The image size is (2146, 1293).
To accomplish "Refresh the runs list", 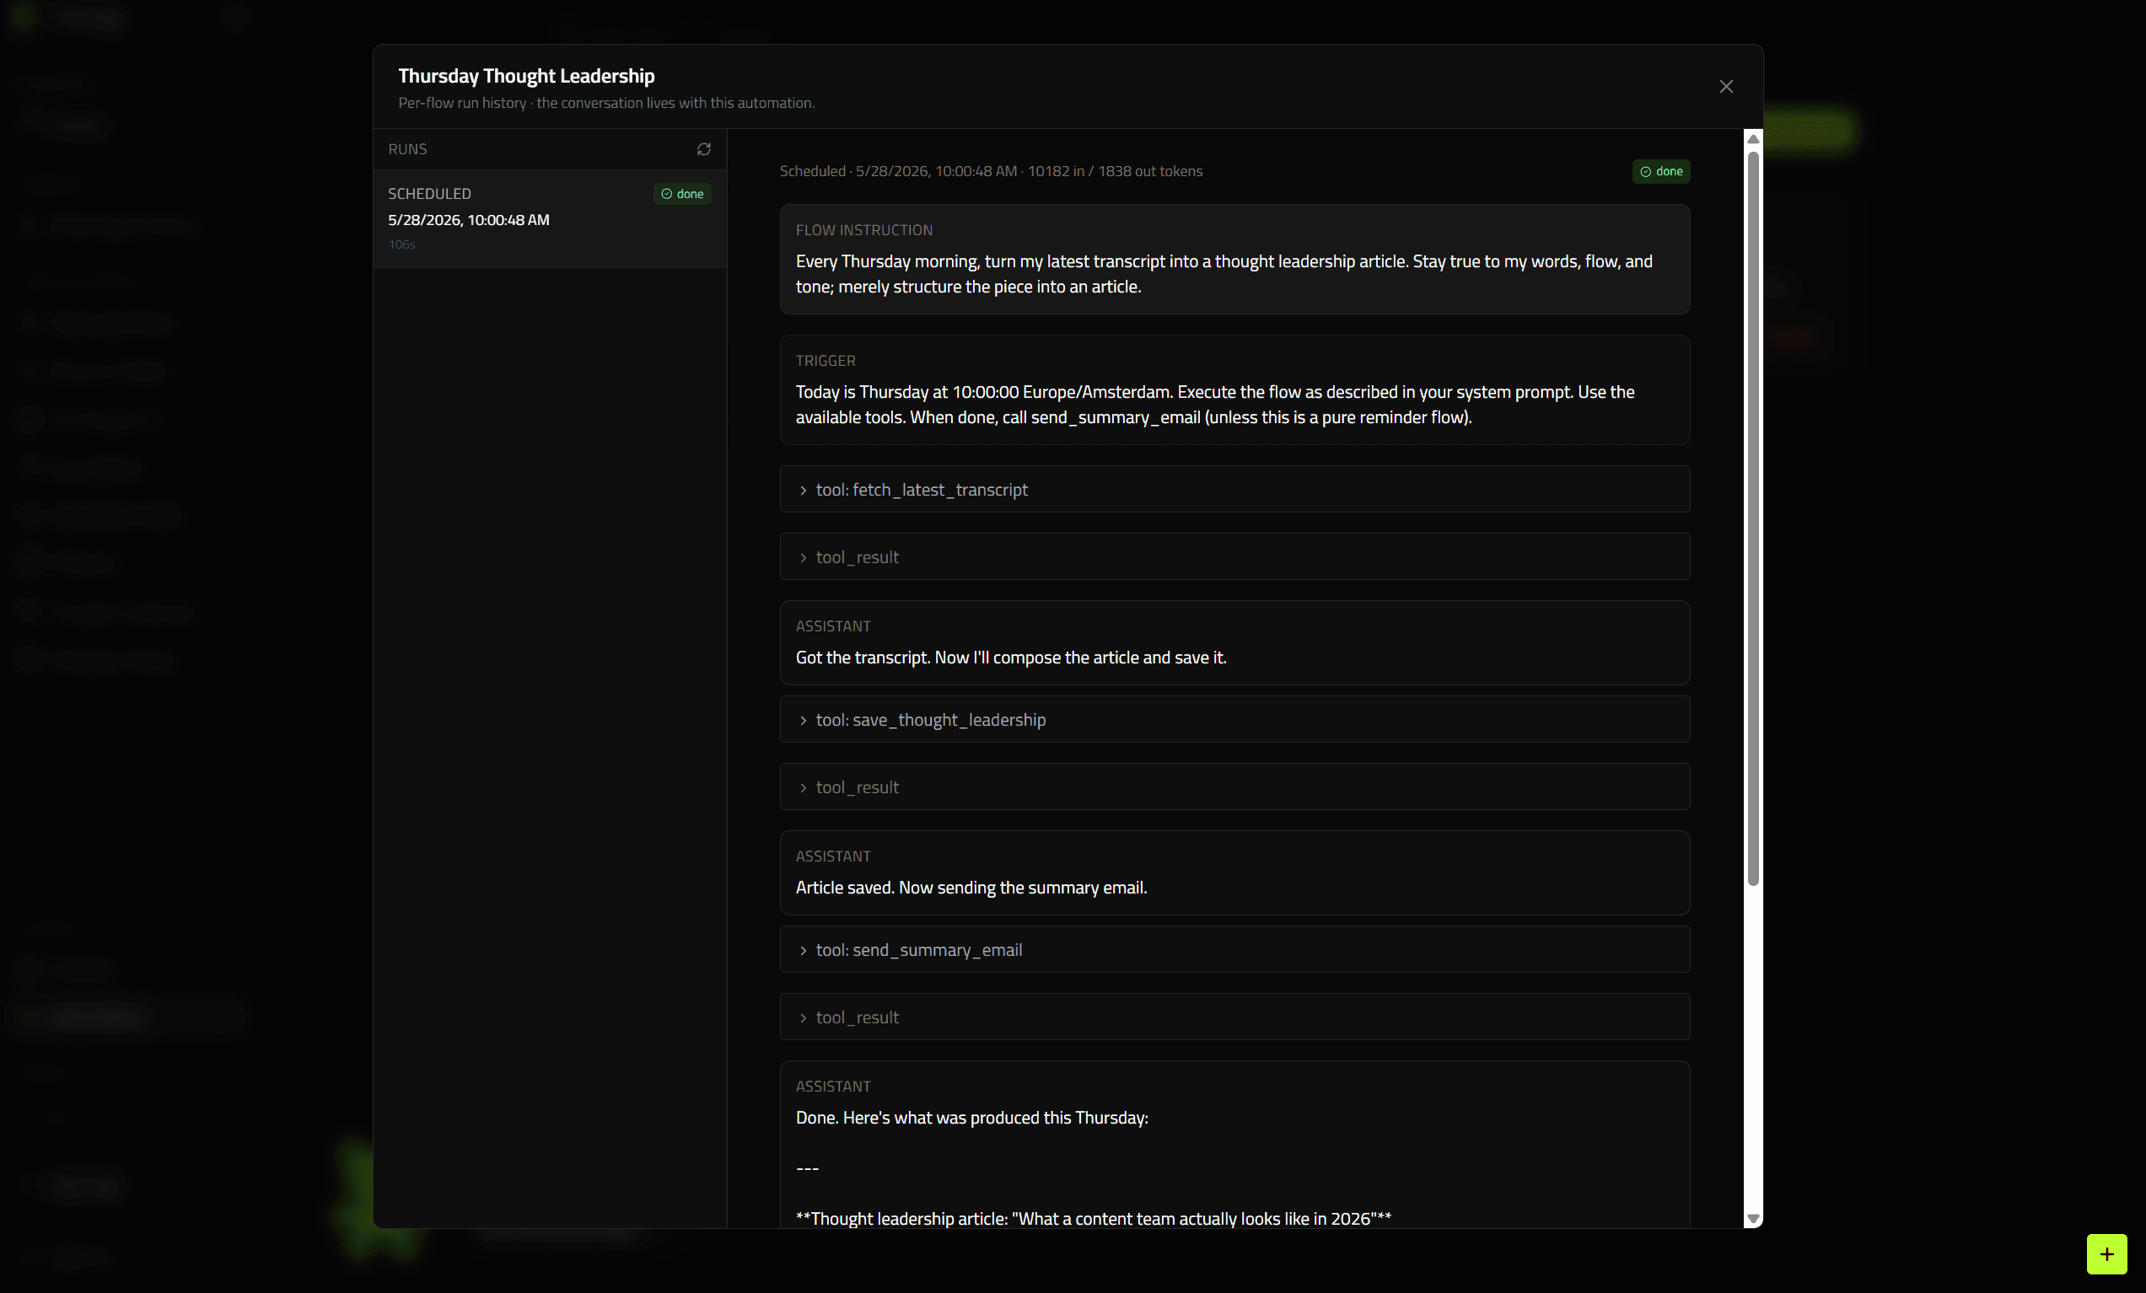I will click(x=704, y=149).
